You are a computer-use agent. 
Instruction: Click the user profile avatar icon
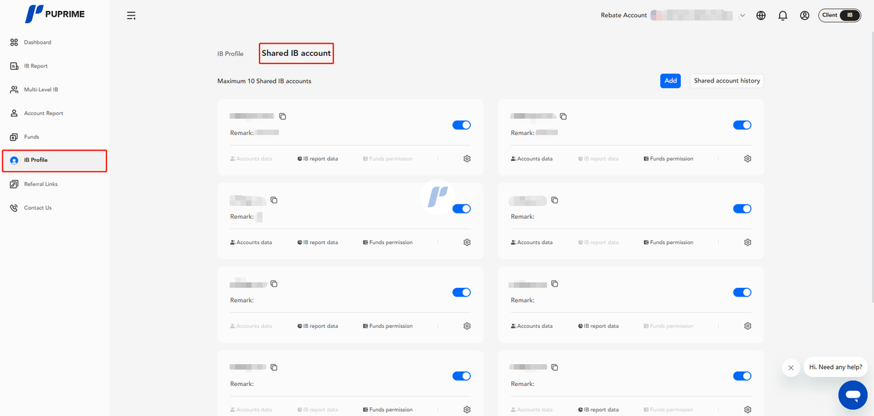pyautogui.click(x=804, y=16)
